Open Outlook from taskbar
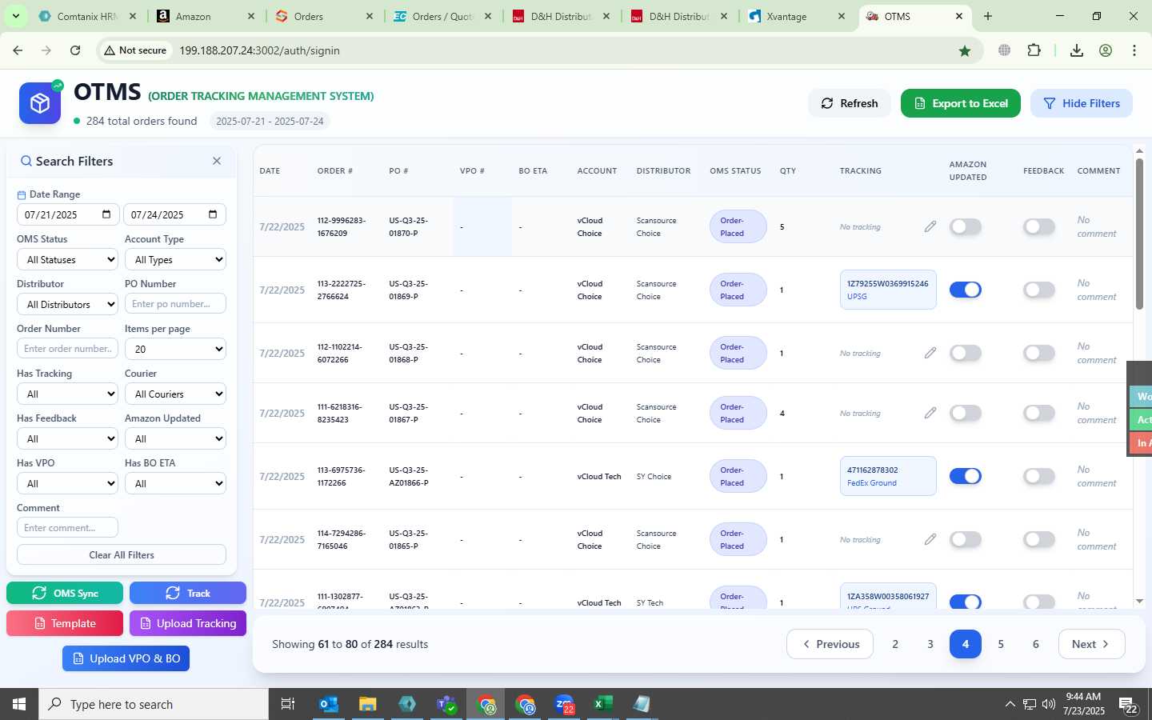Screen dimensions: 1152x720 point(328,704)
